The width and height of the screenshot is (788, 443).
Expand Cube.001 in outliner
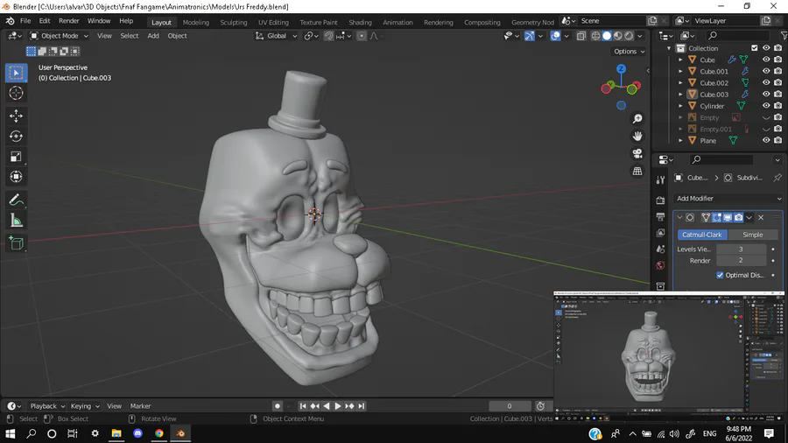click(680, 71)
